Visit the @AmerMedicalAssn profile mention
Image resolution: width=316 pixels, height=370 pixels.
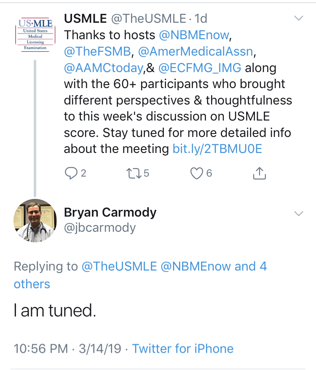click(195, 51)
